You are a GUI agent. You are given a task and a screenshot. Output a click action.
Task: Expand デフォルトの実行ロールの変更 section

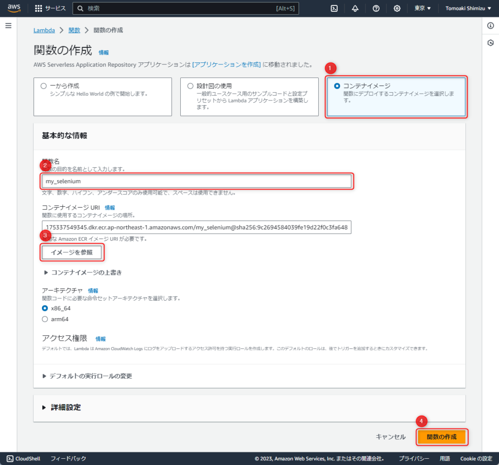[87, 376]
